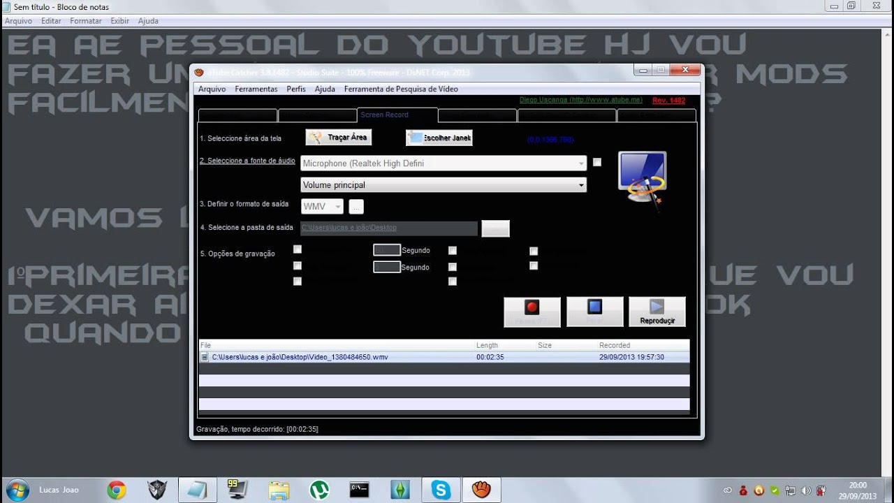Click the Escolher Janela button
This screenshot has height=503, width=894.
(x=439, y=138)
